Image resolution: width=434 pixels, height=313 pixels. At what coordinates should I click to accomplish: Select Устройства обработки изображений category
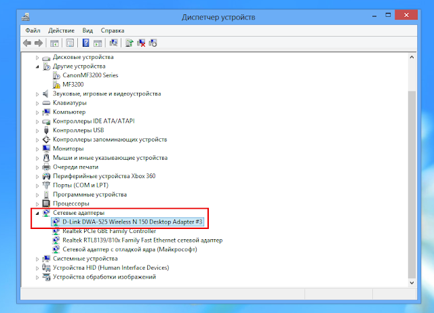click(x=104, y=277)
